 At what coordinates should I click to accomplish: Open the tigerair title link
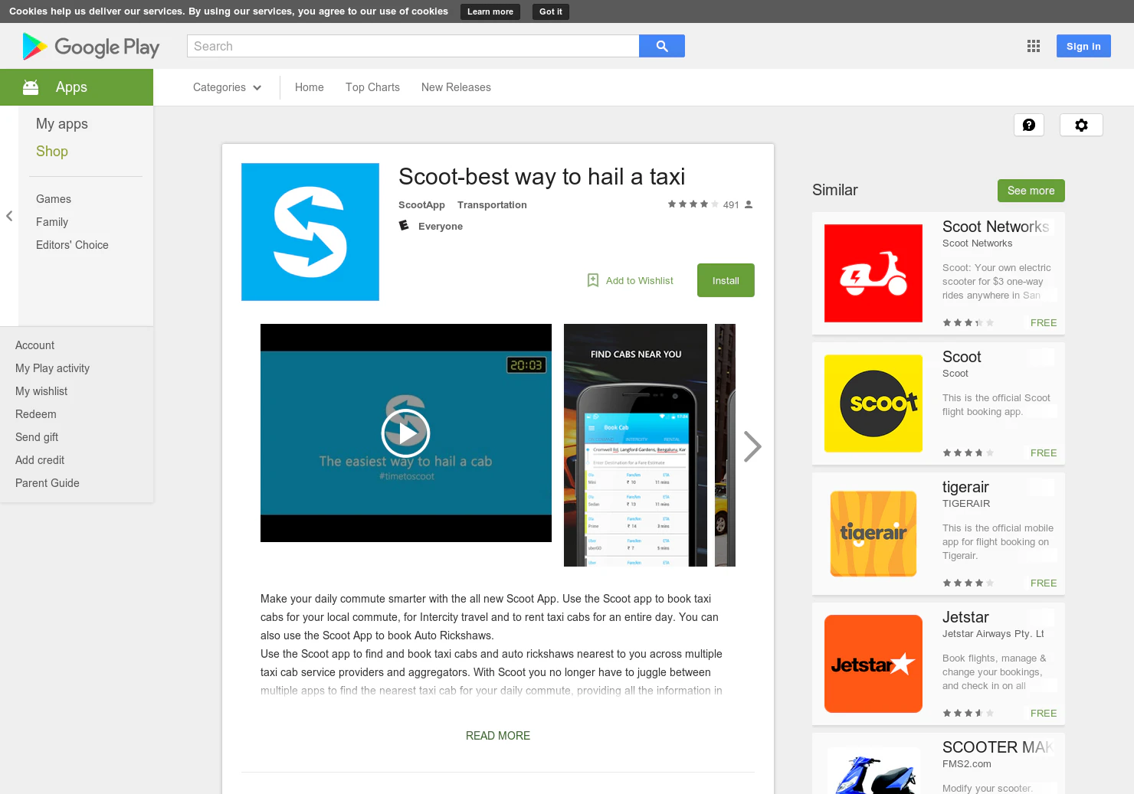[x=965, y=487]
